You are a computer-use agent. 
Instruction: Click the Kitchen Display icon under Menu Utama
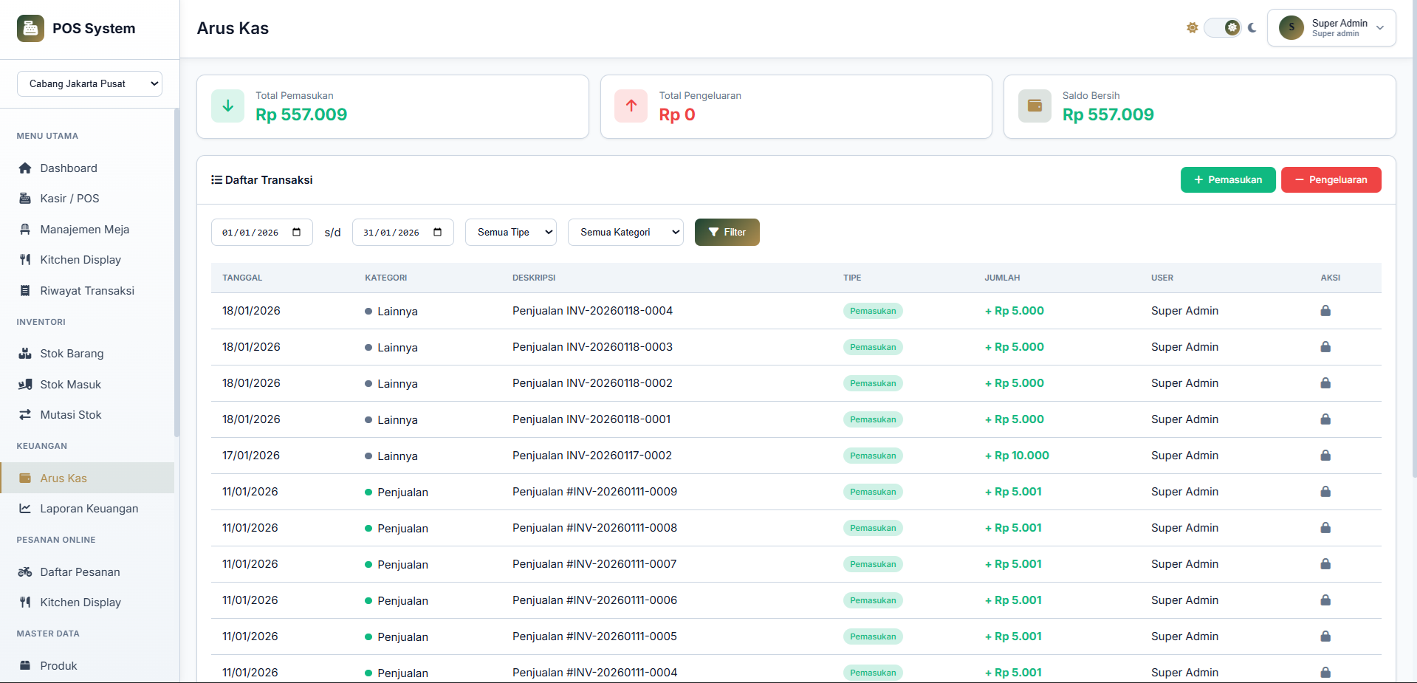tap(26, 259)
